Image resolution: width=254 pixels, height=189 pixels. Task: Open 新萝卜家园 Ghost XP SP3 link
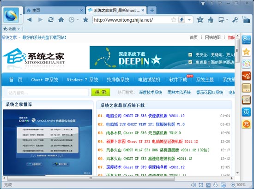[x=152, y=142]
